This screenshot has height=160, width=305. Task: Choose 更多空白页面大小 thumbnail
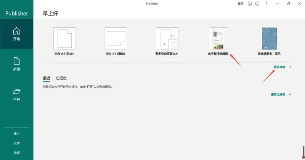coord(167,39)
